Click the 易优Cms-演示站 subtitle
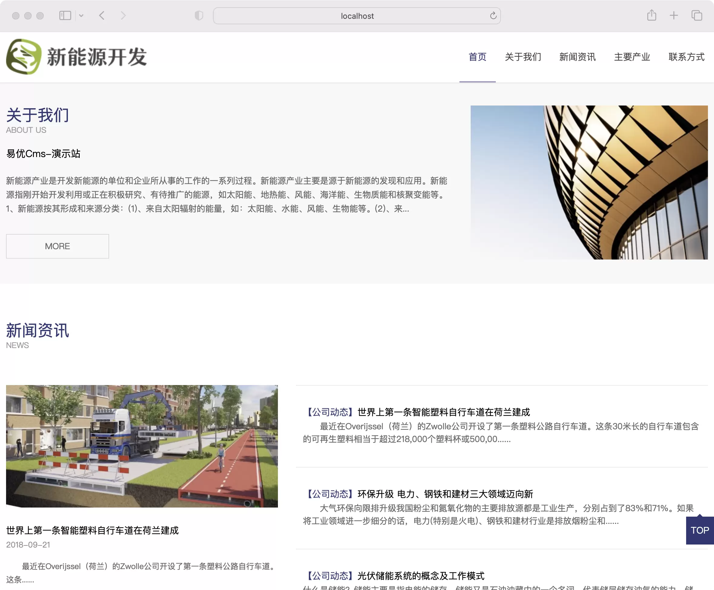The image size is (714, 590). click(43, 154)
